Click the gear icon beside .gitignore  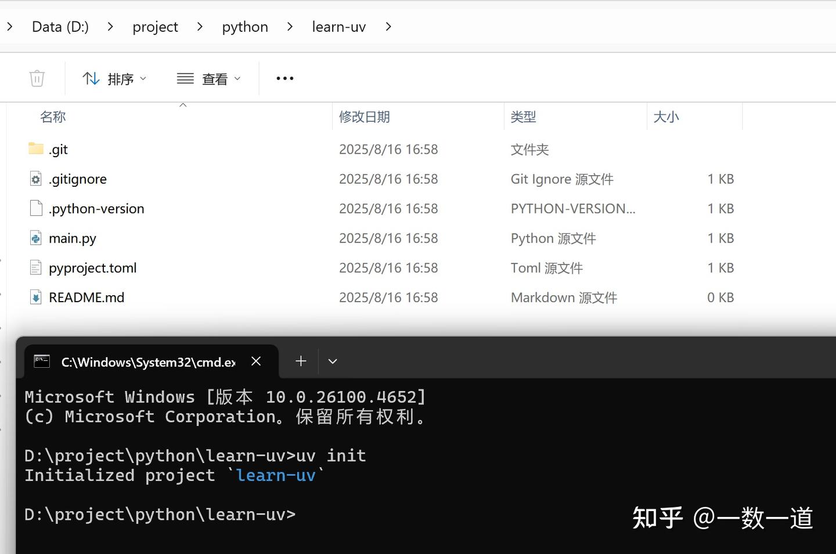35,179
